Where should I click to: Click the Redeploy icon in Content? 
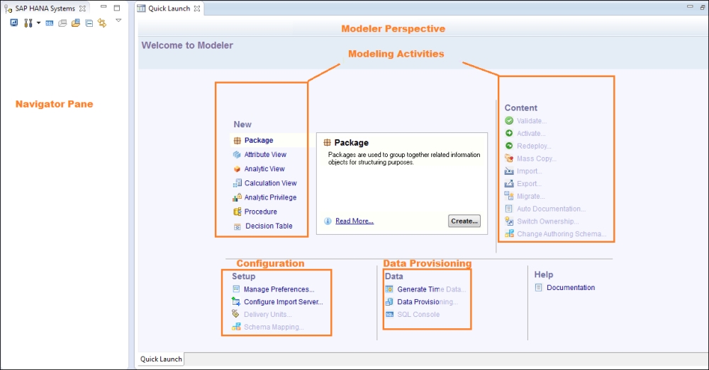click(509, 146)
